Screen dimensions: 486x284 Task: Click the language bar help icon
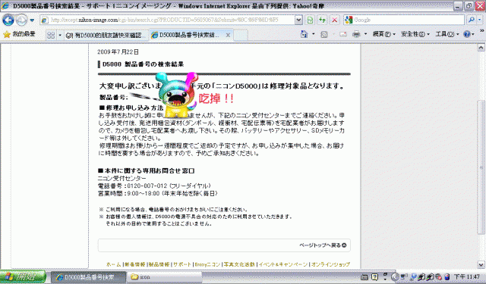click(374, 277)
